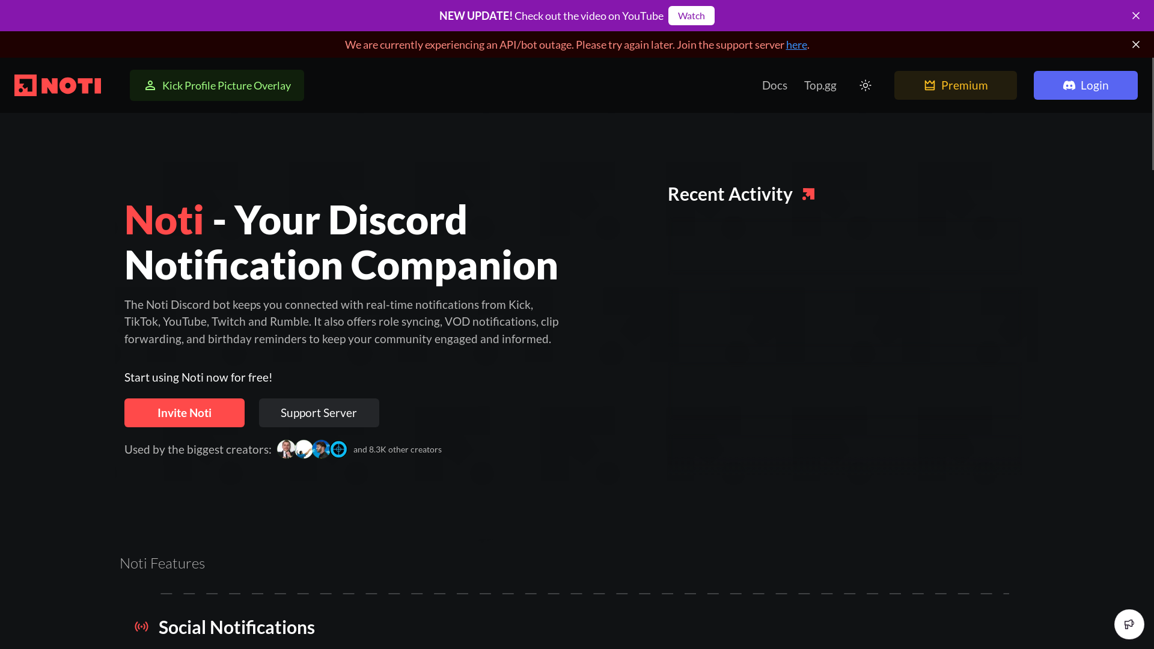Click the Social Notifications broadcast icon
The image size is (1154, 649).
(141, 627)
